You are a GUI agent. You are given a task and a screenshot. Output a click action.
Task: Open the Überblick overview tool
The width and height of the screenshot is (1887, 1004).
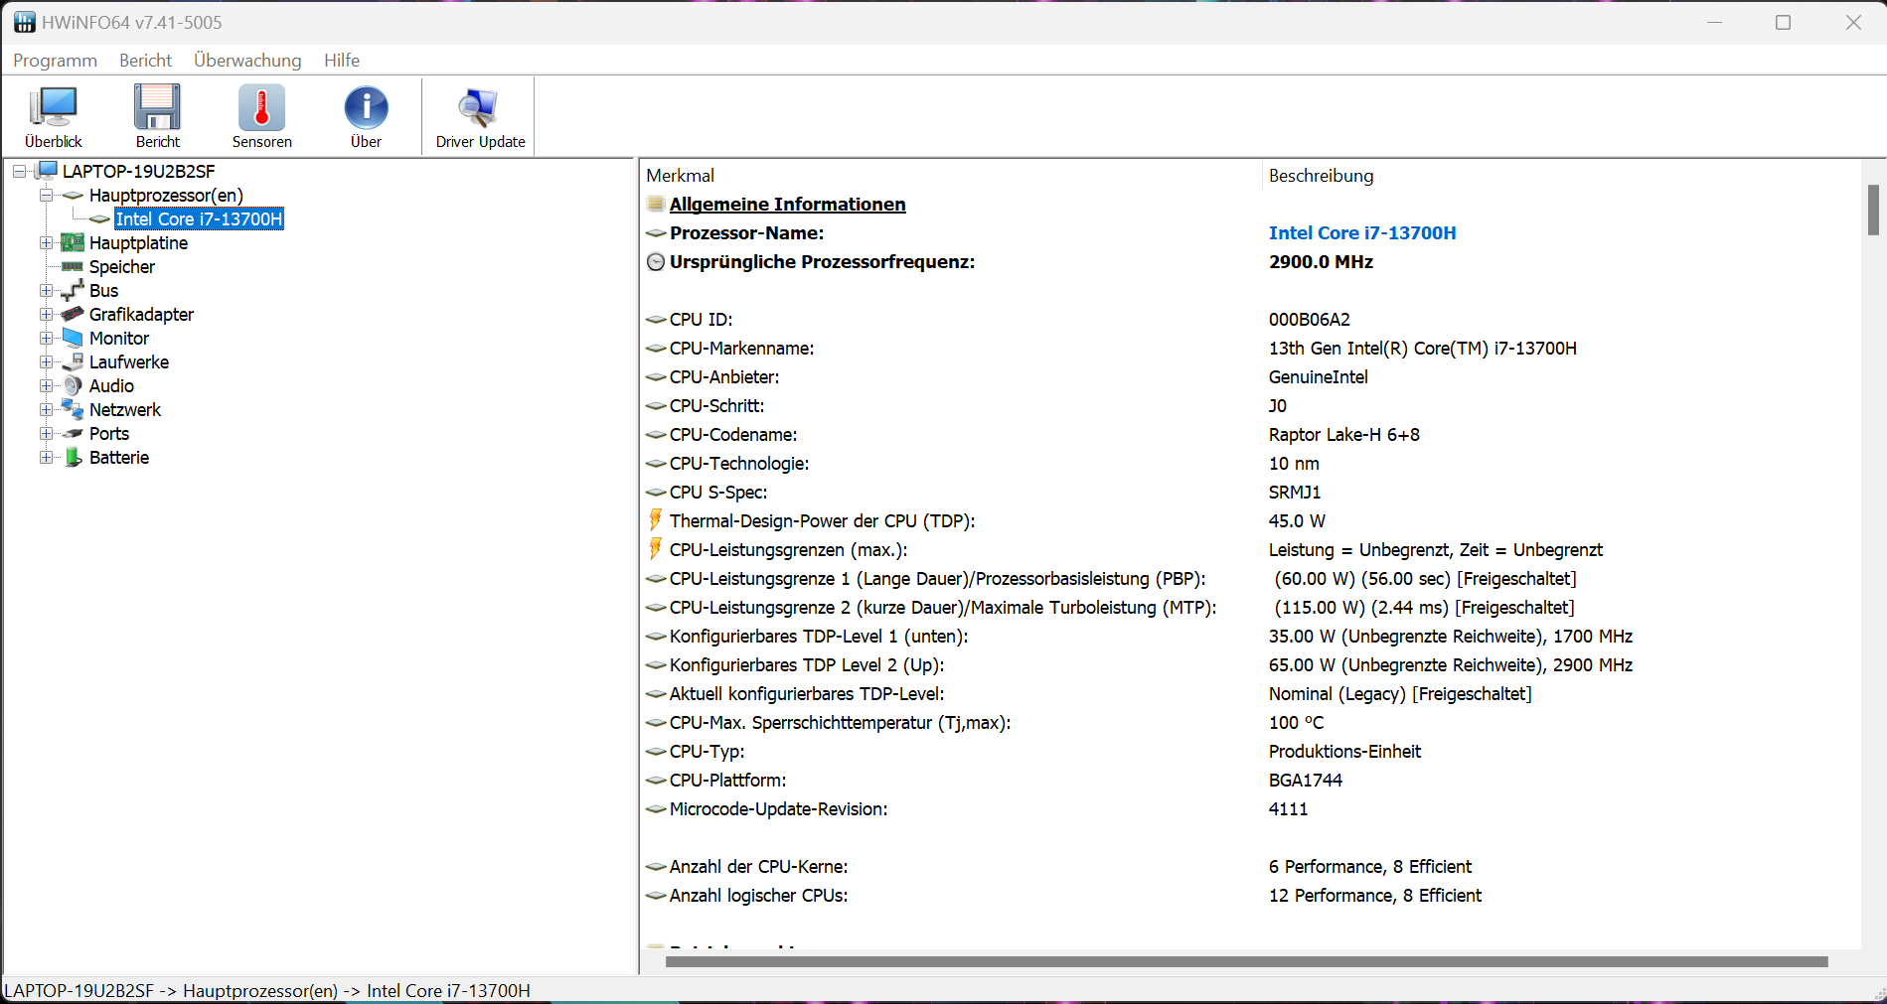tap(54, 116)
